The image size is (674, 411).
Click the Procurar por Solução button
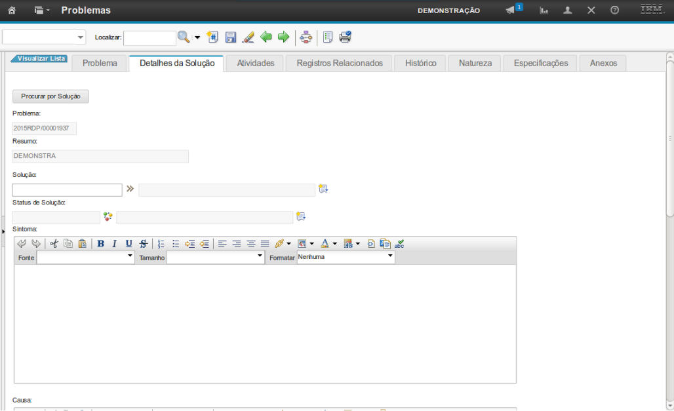point(50,96)
